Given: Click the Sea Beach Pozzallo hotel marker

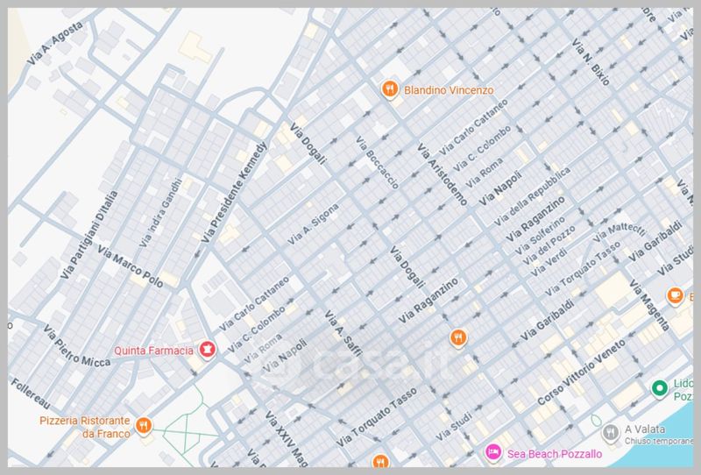Looking at the screenshot, I should 493,451.
